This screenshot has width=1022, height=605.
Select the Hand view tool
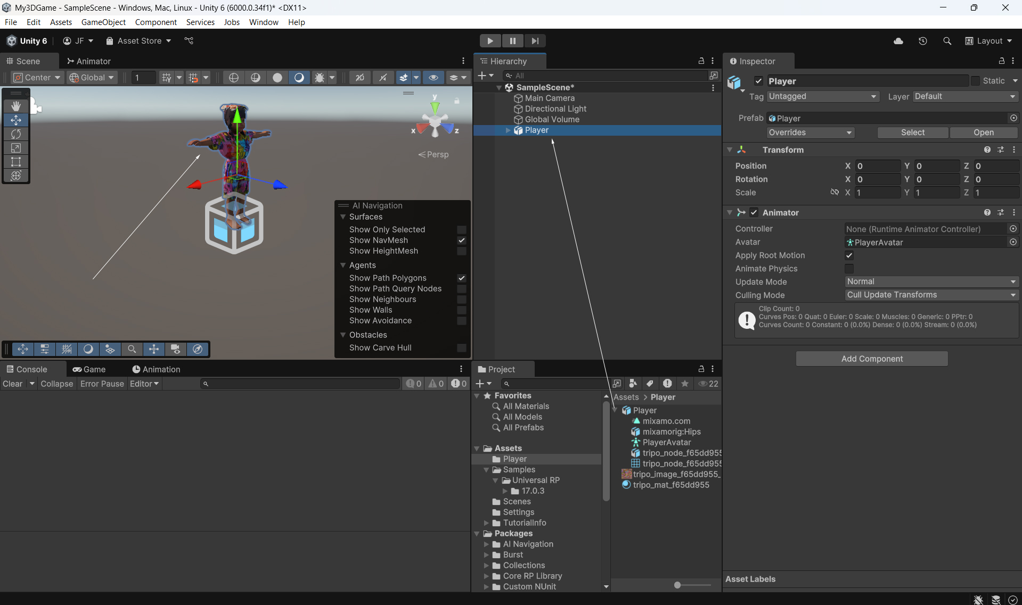pos(16,106)
